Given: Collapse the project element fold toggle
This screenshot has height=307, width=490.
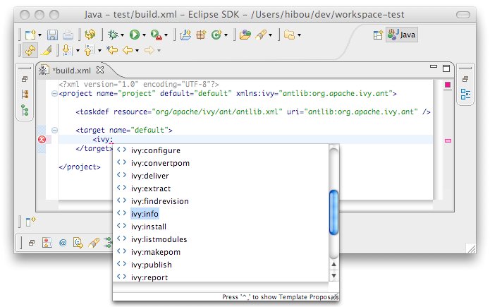Looking at the screenshot, I should [x=55, y=93].
